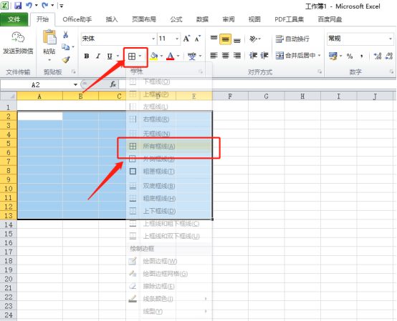
Task: Toggle top vertical alignment
Action: click(214, 39)
